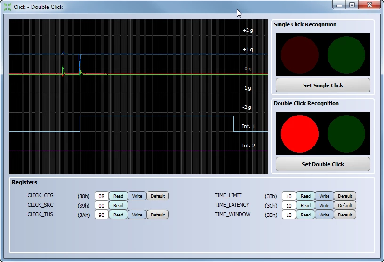Read the CLICK_THS register

118,215
